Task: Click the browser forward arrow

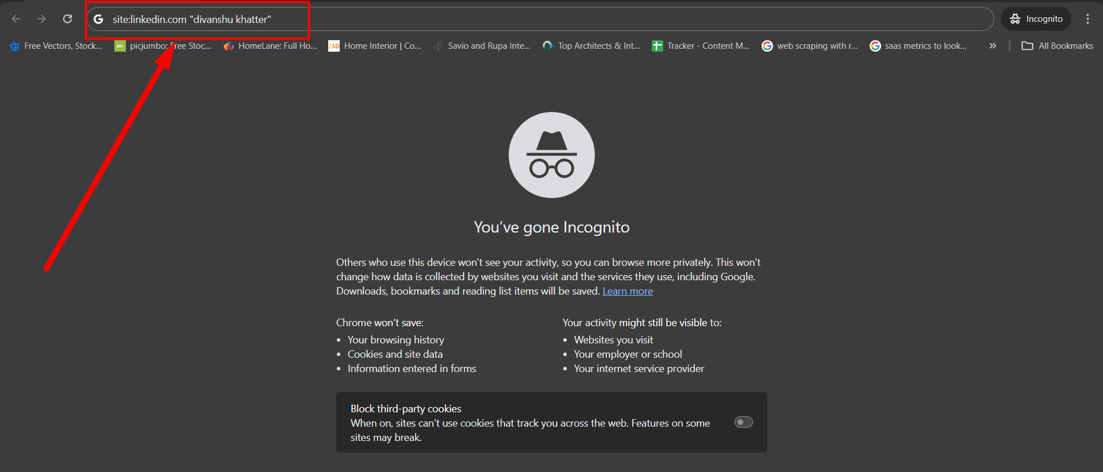Action: [x=41, y=19]
